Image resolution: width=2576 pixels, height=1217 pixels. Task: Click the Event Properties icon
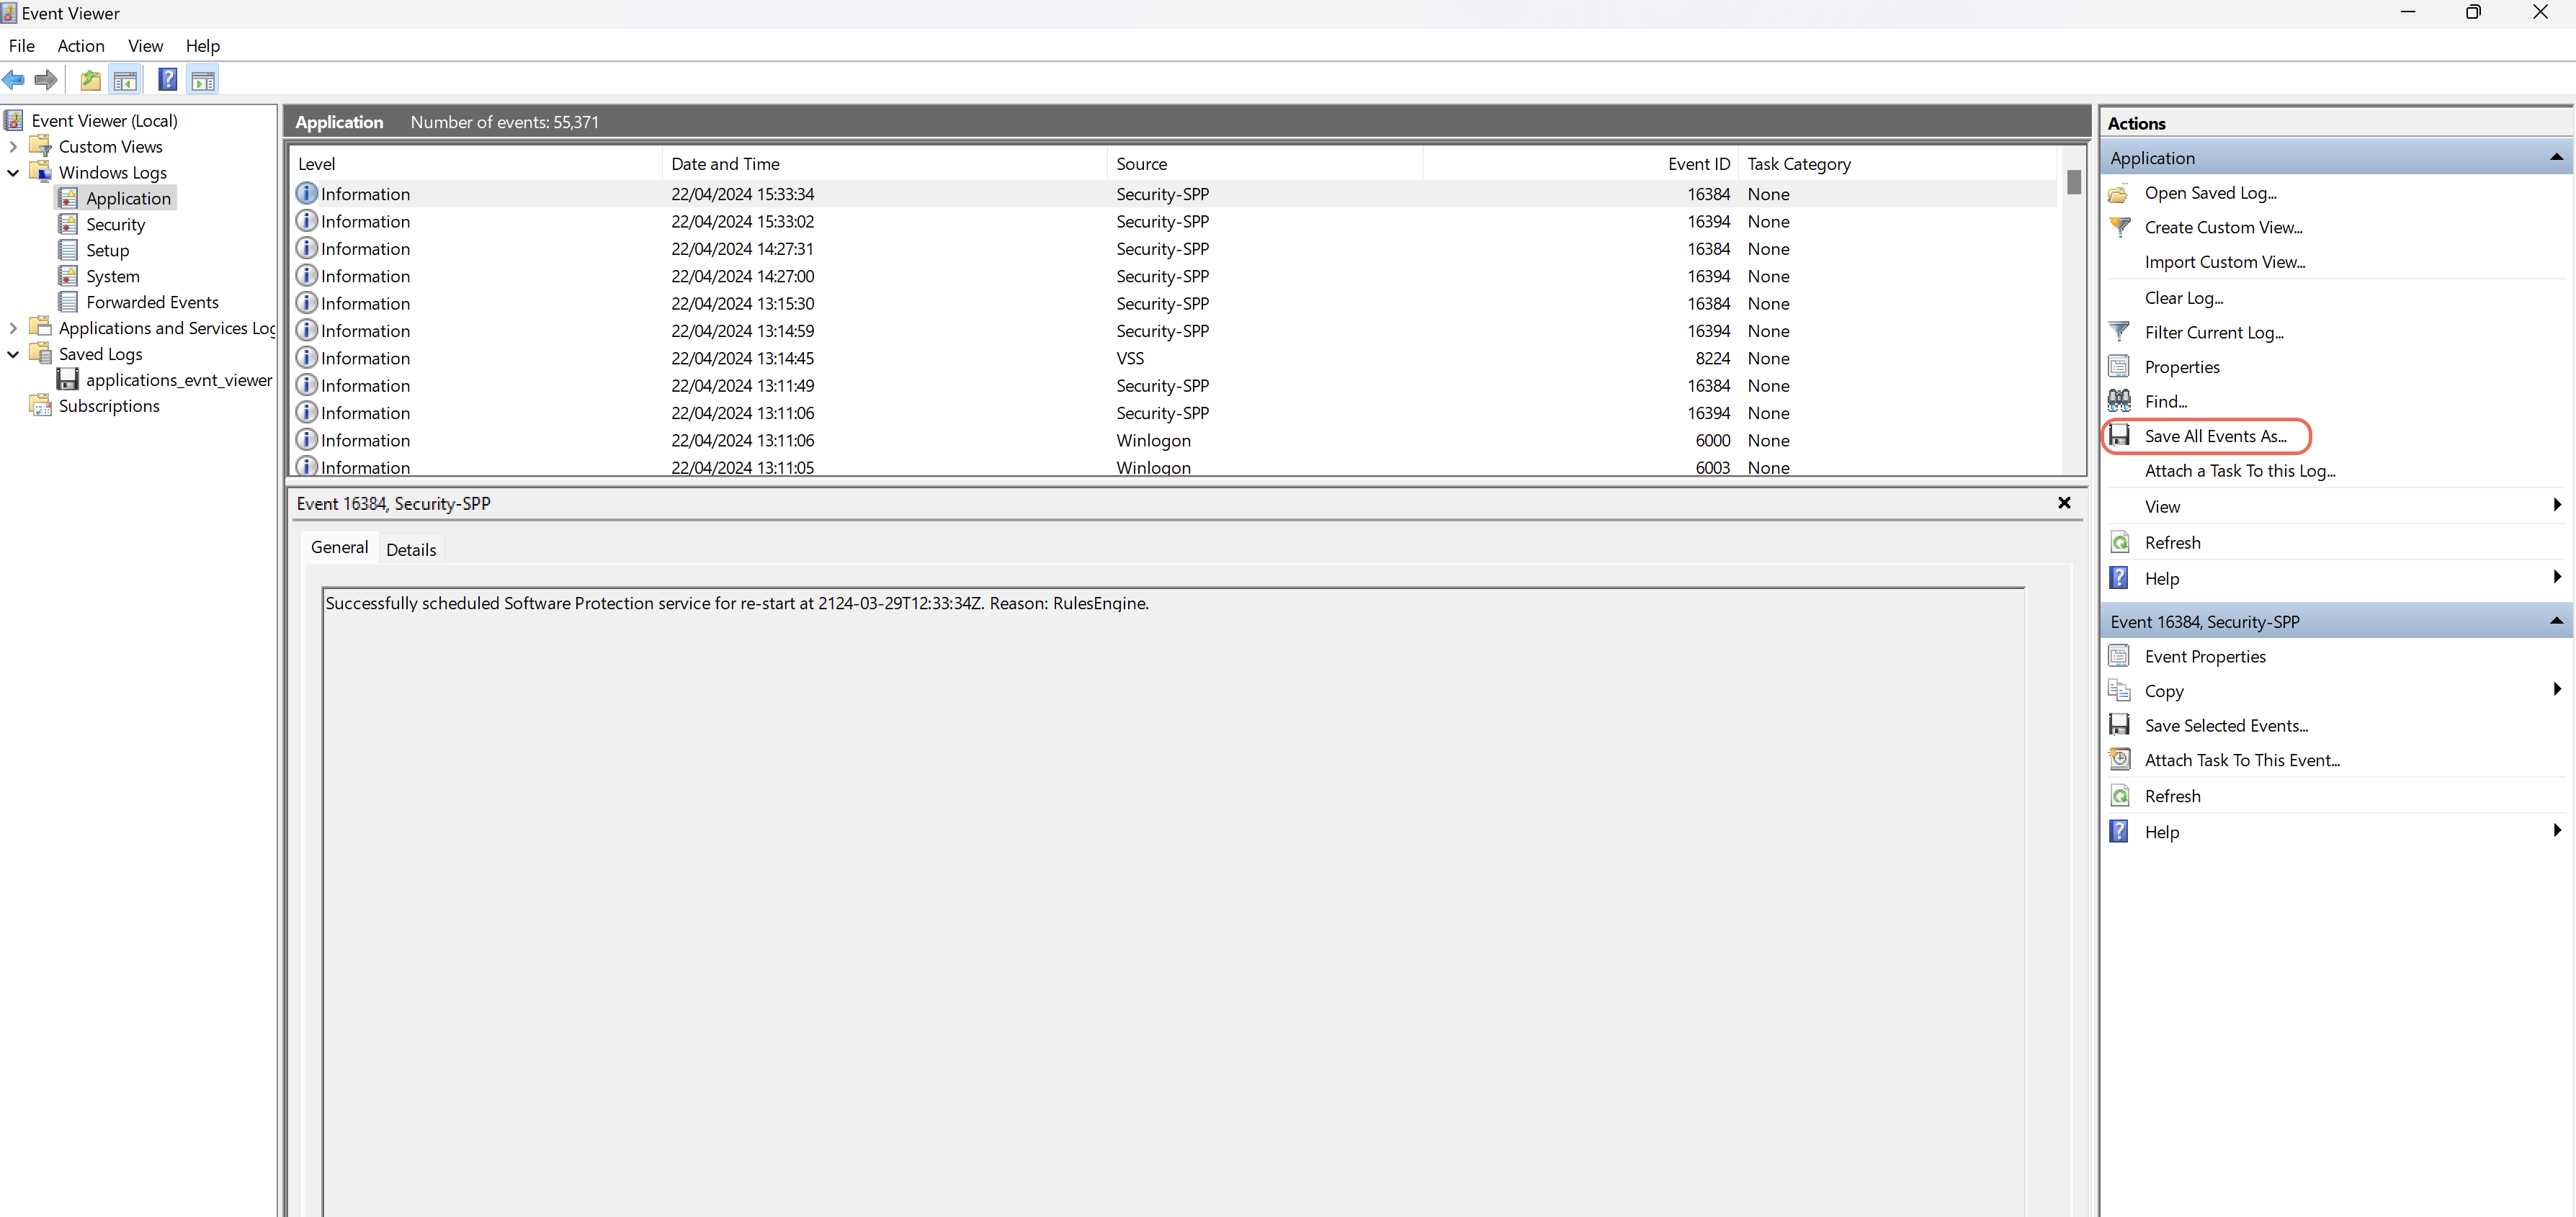point(2119,656)
